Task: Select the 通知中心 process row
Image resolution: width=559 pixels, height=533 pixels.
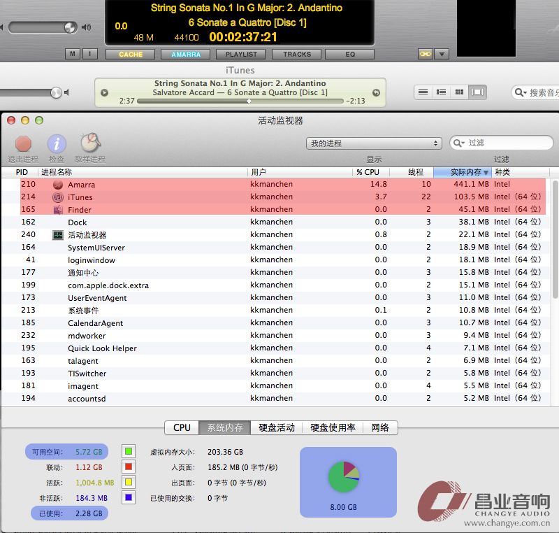Action: [x=276, y=273]
